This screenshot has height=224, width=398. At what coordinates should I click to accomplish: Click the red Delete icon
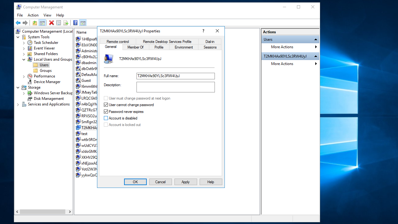(52, 23)
